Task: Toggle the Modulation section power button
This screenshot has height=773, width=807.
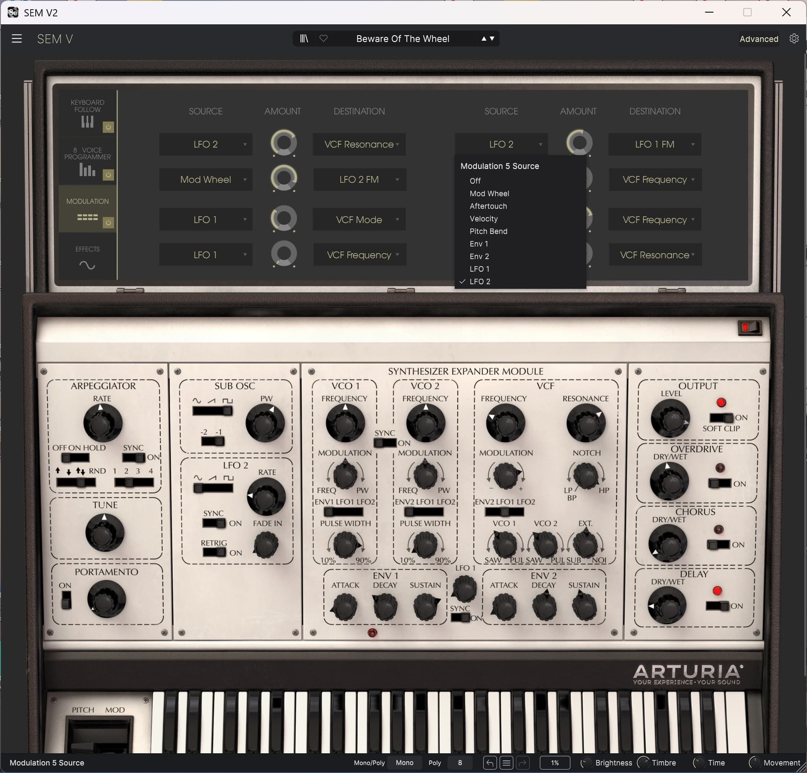Action: [108, 223]
